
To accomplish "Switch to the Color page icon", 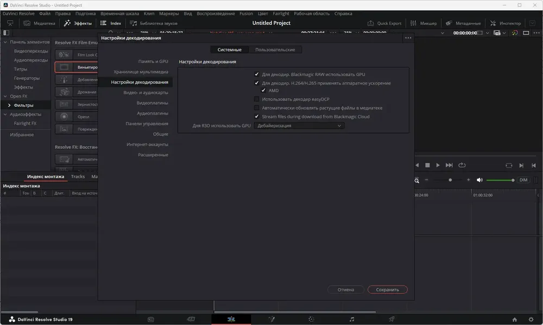I will coord(311,319).
